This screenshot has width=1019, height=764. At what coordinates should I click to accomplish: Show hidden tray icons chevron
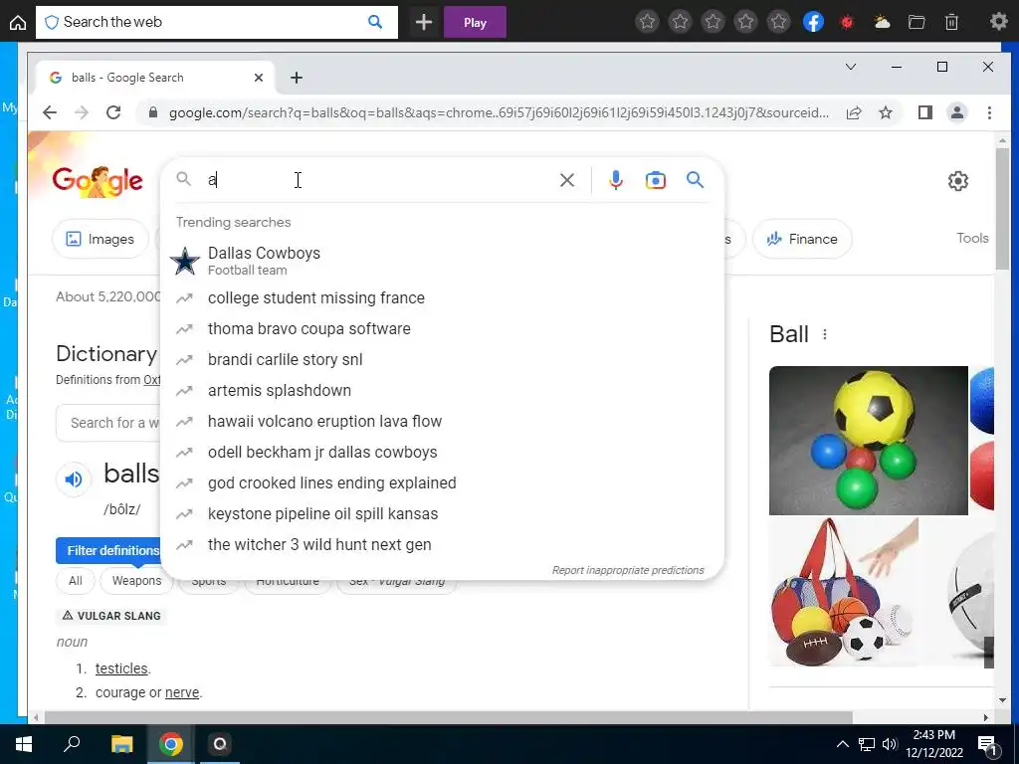(x=842, y=744)
